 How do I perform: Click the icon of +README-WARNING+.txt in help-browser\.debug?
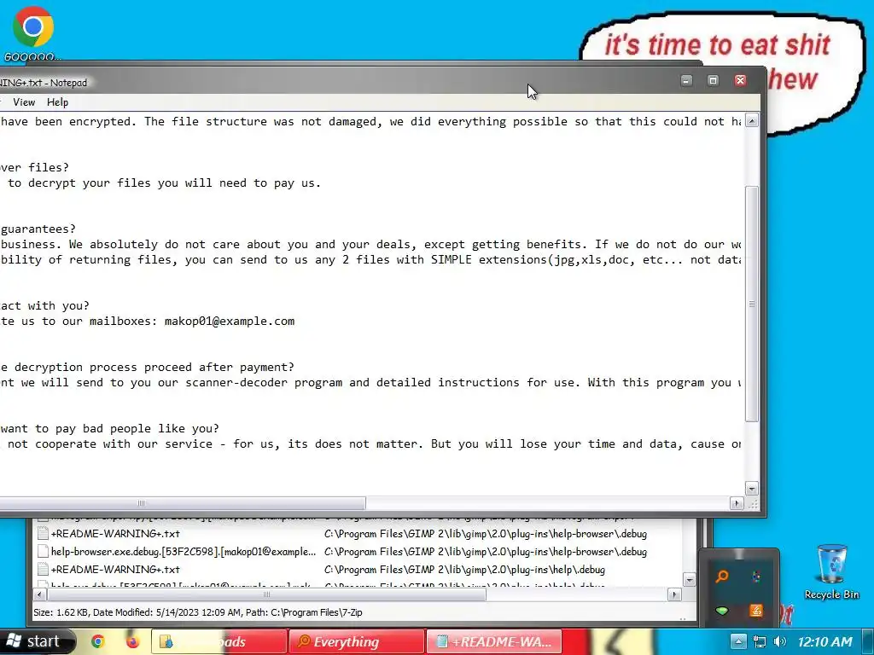tap(43, 534)
